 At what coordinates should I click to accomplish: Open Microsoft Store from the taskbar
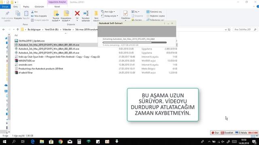(51, 141)
